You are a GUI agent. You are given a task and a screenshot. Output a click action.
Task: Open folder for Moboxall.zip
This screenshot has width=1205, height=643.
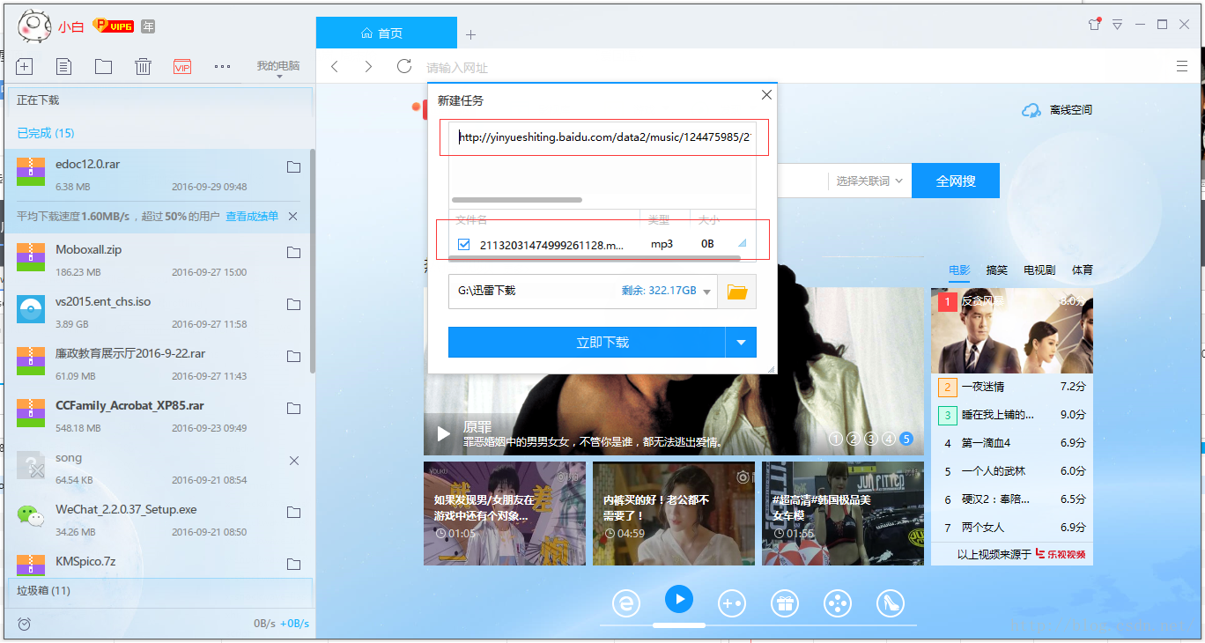coord(294,253)
